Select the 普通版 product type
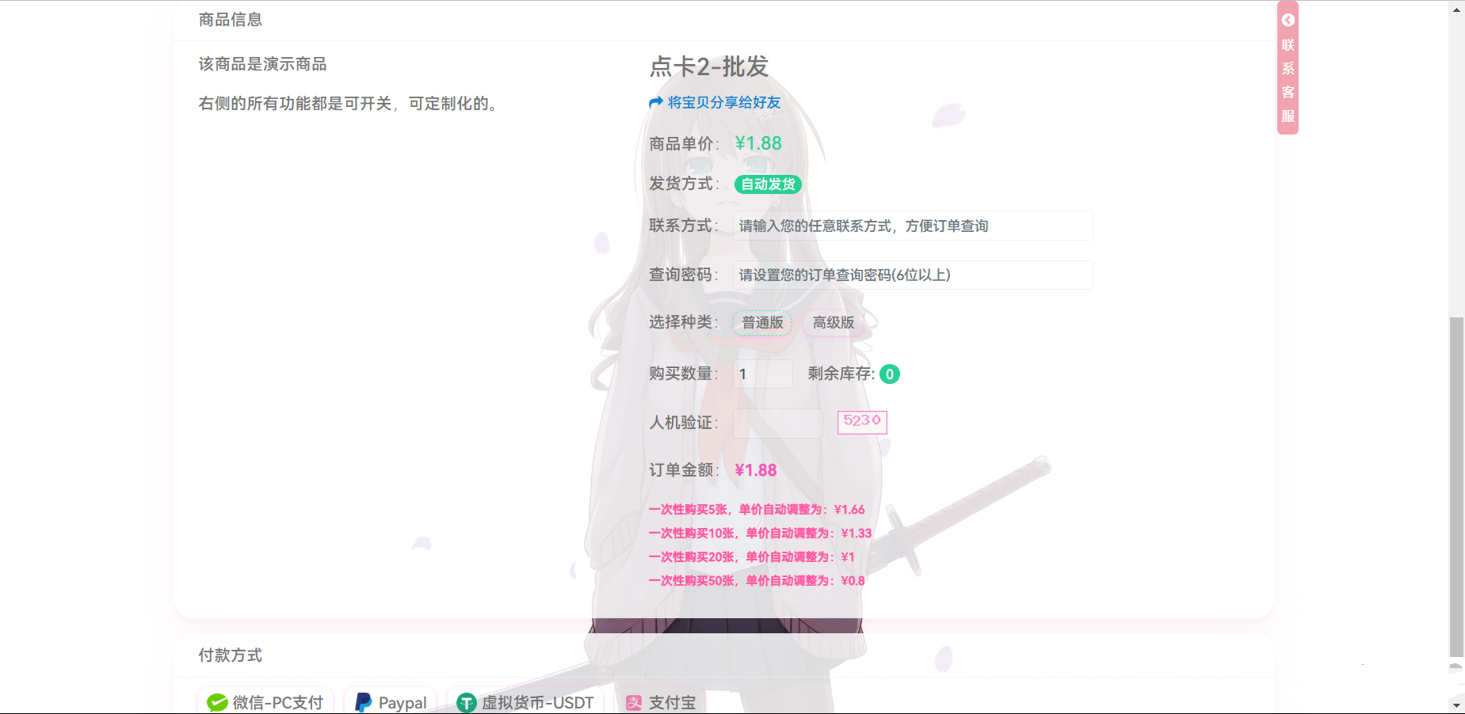Image resolution: width=1465 pixels, height=714 pixels. tap(762, 322)
